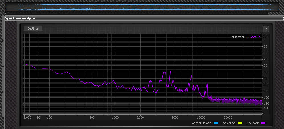Click the 500 frequency axis label
284x129 pixels.
pyautogui.click(x=92, y=118)
